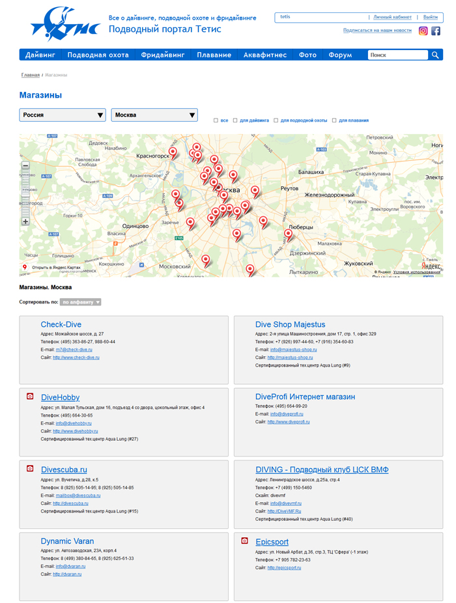Open the Facebook icon in header
This screenshot has height=603, width=456.
point(436,31)
